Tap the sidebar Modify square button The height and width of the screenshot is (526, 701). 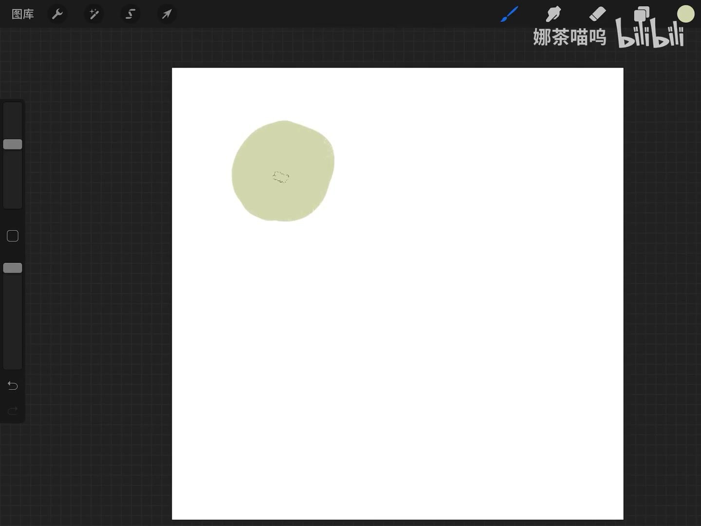point(13,236)
